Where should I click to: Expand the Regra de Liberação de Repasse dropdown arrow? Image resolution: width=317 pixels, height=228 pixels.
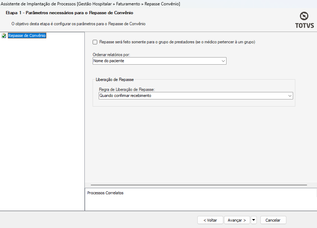point(290,96)
